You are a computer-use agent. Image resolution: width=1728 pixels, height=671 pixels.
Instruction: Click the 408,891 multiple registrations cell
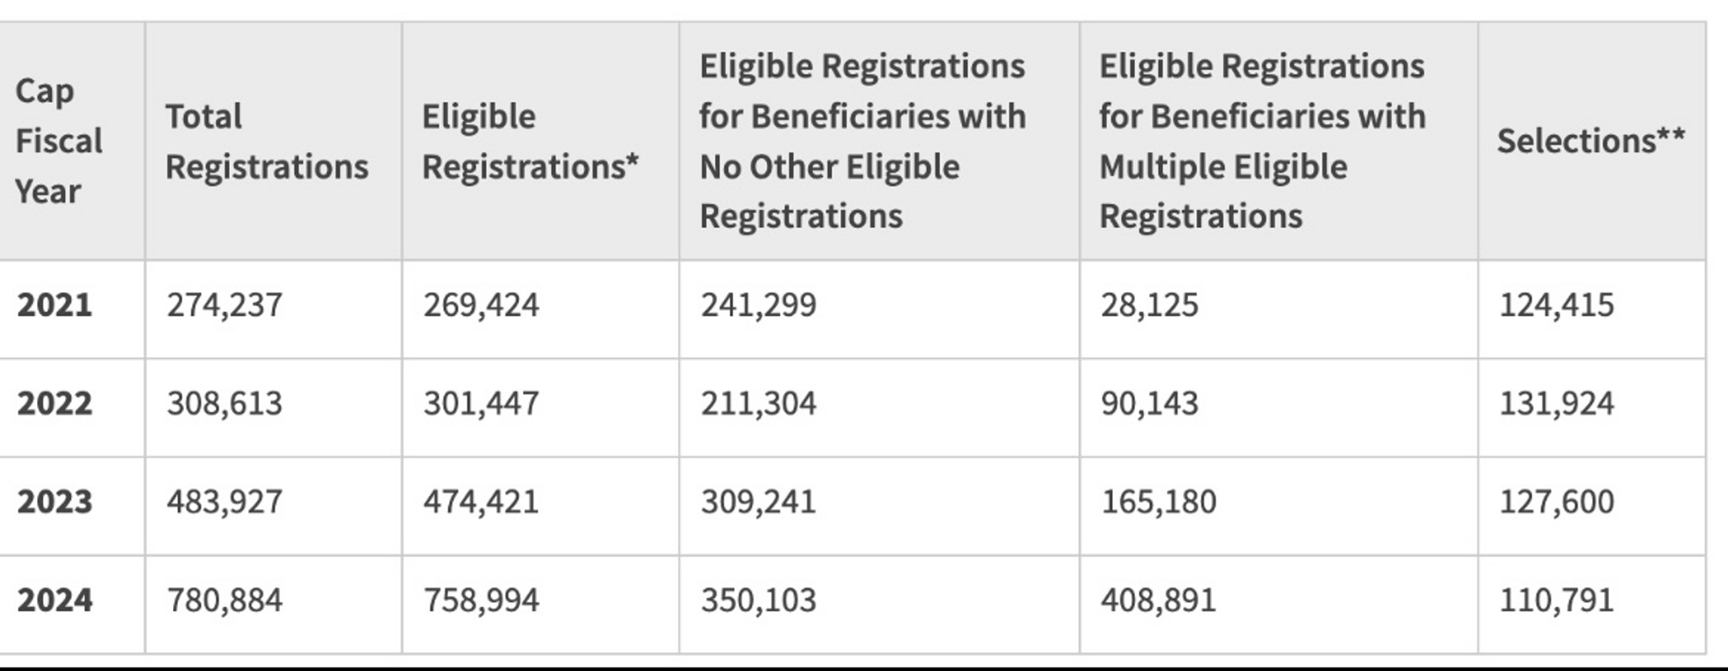(x=1158, y=601)
